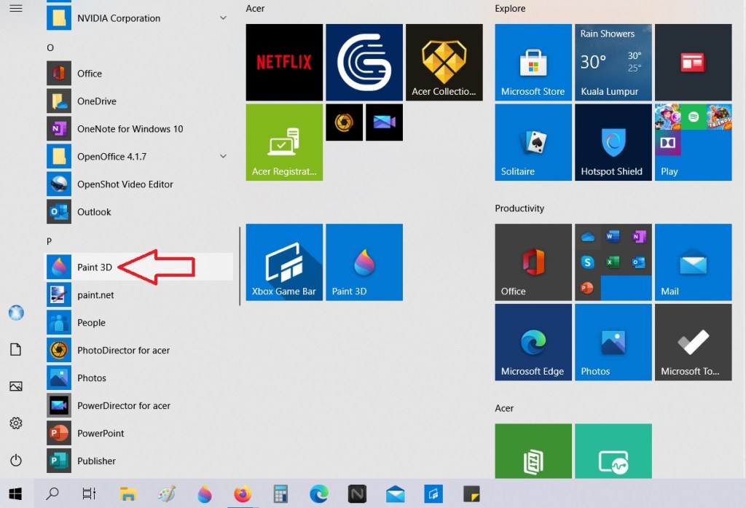This screenshot has height=508, width=746.
Task: Choose PowerPoint from the app list
Action: pyautogui.click(x=101, y=434)
